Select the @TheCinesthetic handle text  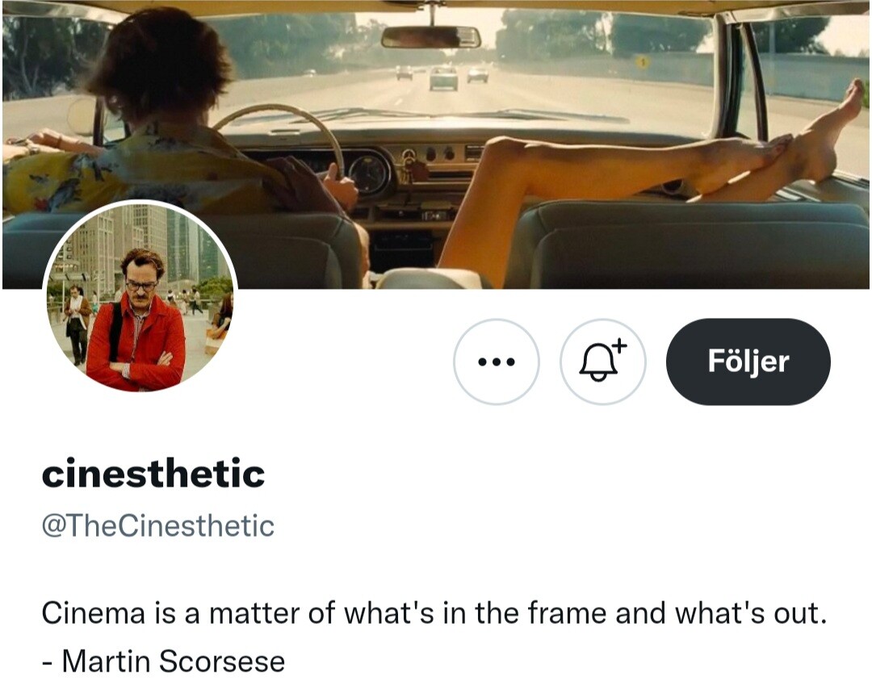point(158,526)
